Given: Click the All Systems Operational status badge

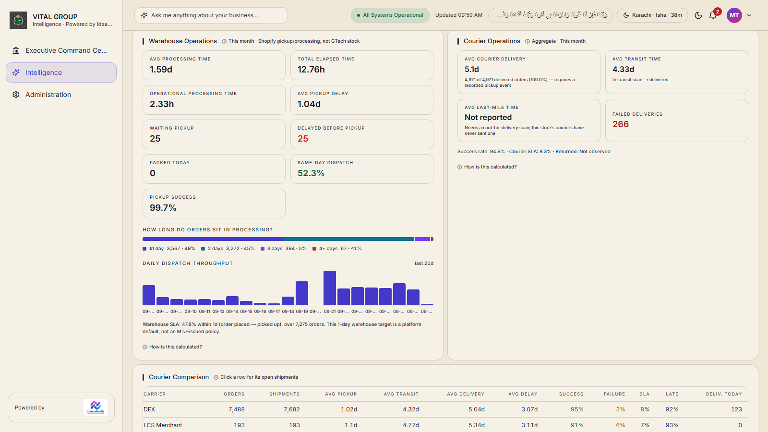Looking at the screenshot, I should click(x=390, y=15).
